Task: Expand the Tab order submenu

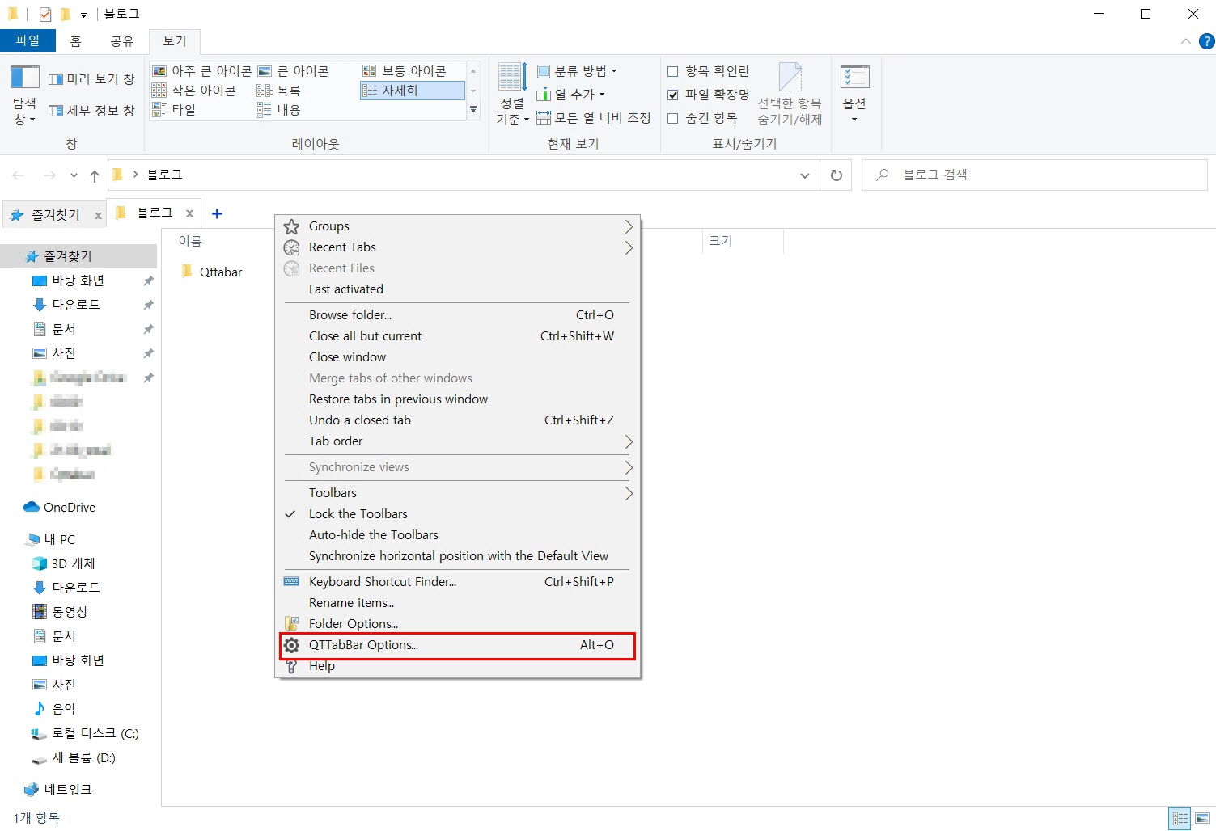Action: coord(458,441)
